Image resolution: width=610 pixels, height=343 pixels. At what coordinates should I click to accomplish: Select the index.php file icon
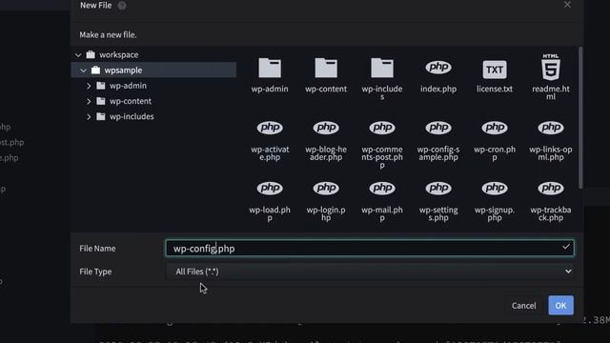[x=438, y=68]
